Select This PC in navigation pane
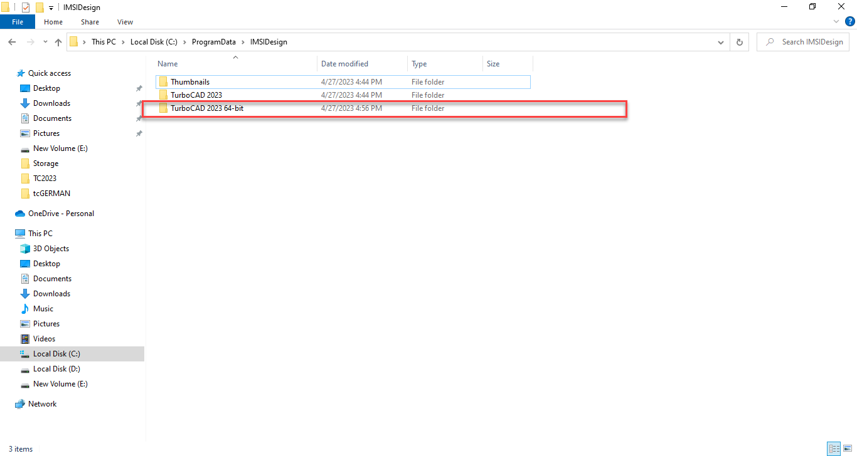Viewport: 857px width, 456px height. [40, 234]
